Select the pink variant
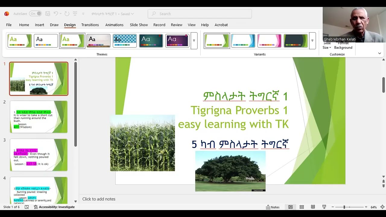Image resolution: width=386 pixels, height=217 pixels. point(269,41)
